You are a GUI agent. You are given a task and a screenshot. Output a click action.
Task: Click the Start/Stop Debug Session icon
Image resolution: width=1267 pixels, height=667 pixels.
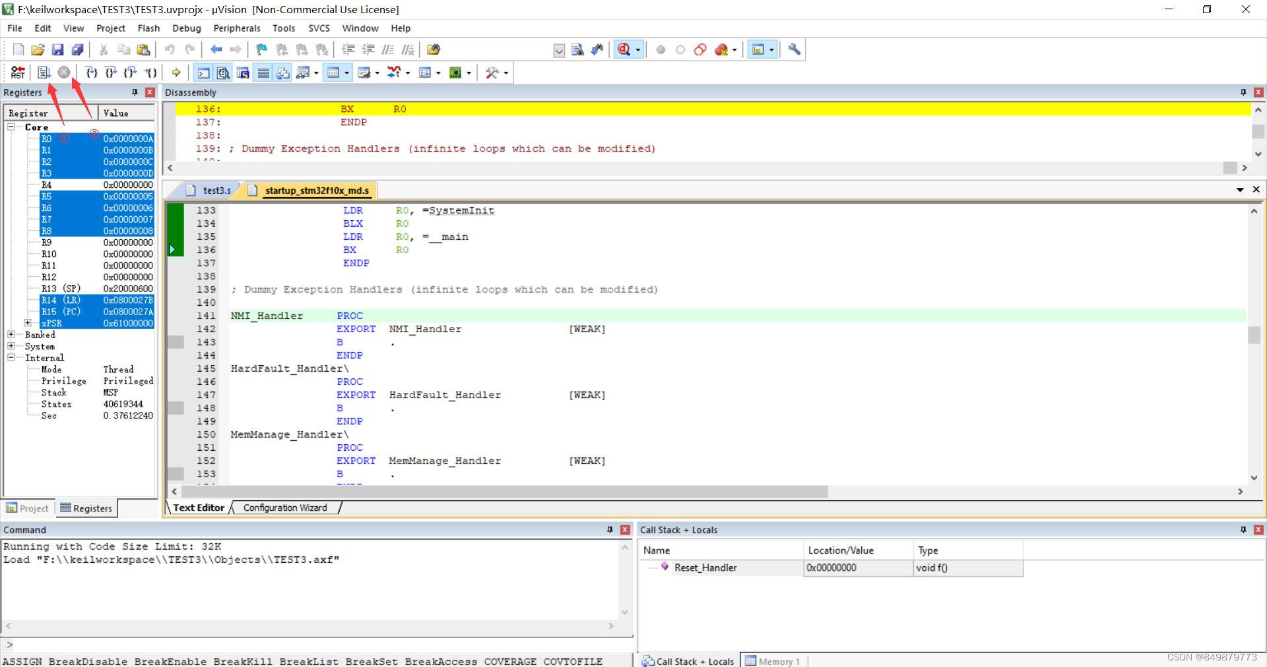coord(624,49)
